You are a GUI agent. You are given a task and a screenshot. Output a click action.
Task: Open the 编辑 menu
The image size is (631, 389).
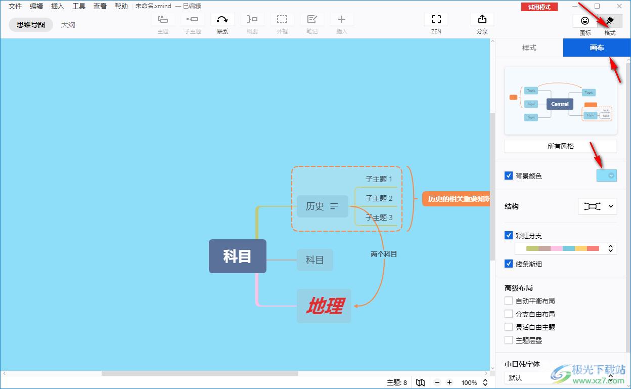pyautogui.click(x=36, y=6)
